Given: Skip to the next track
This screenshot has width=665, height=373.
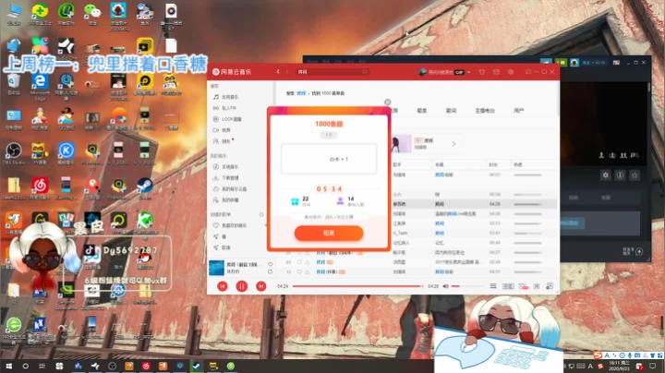Looking at the screenshot, I should point(261,286).
